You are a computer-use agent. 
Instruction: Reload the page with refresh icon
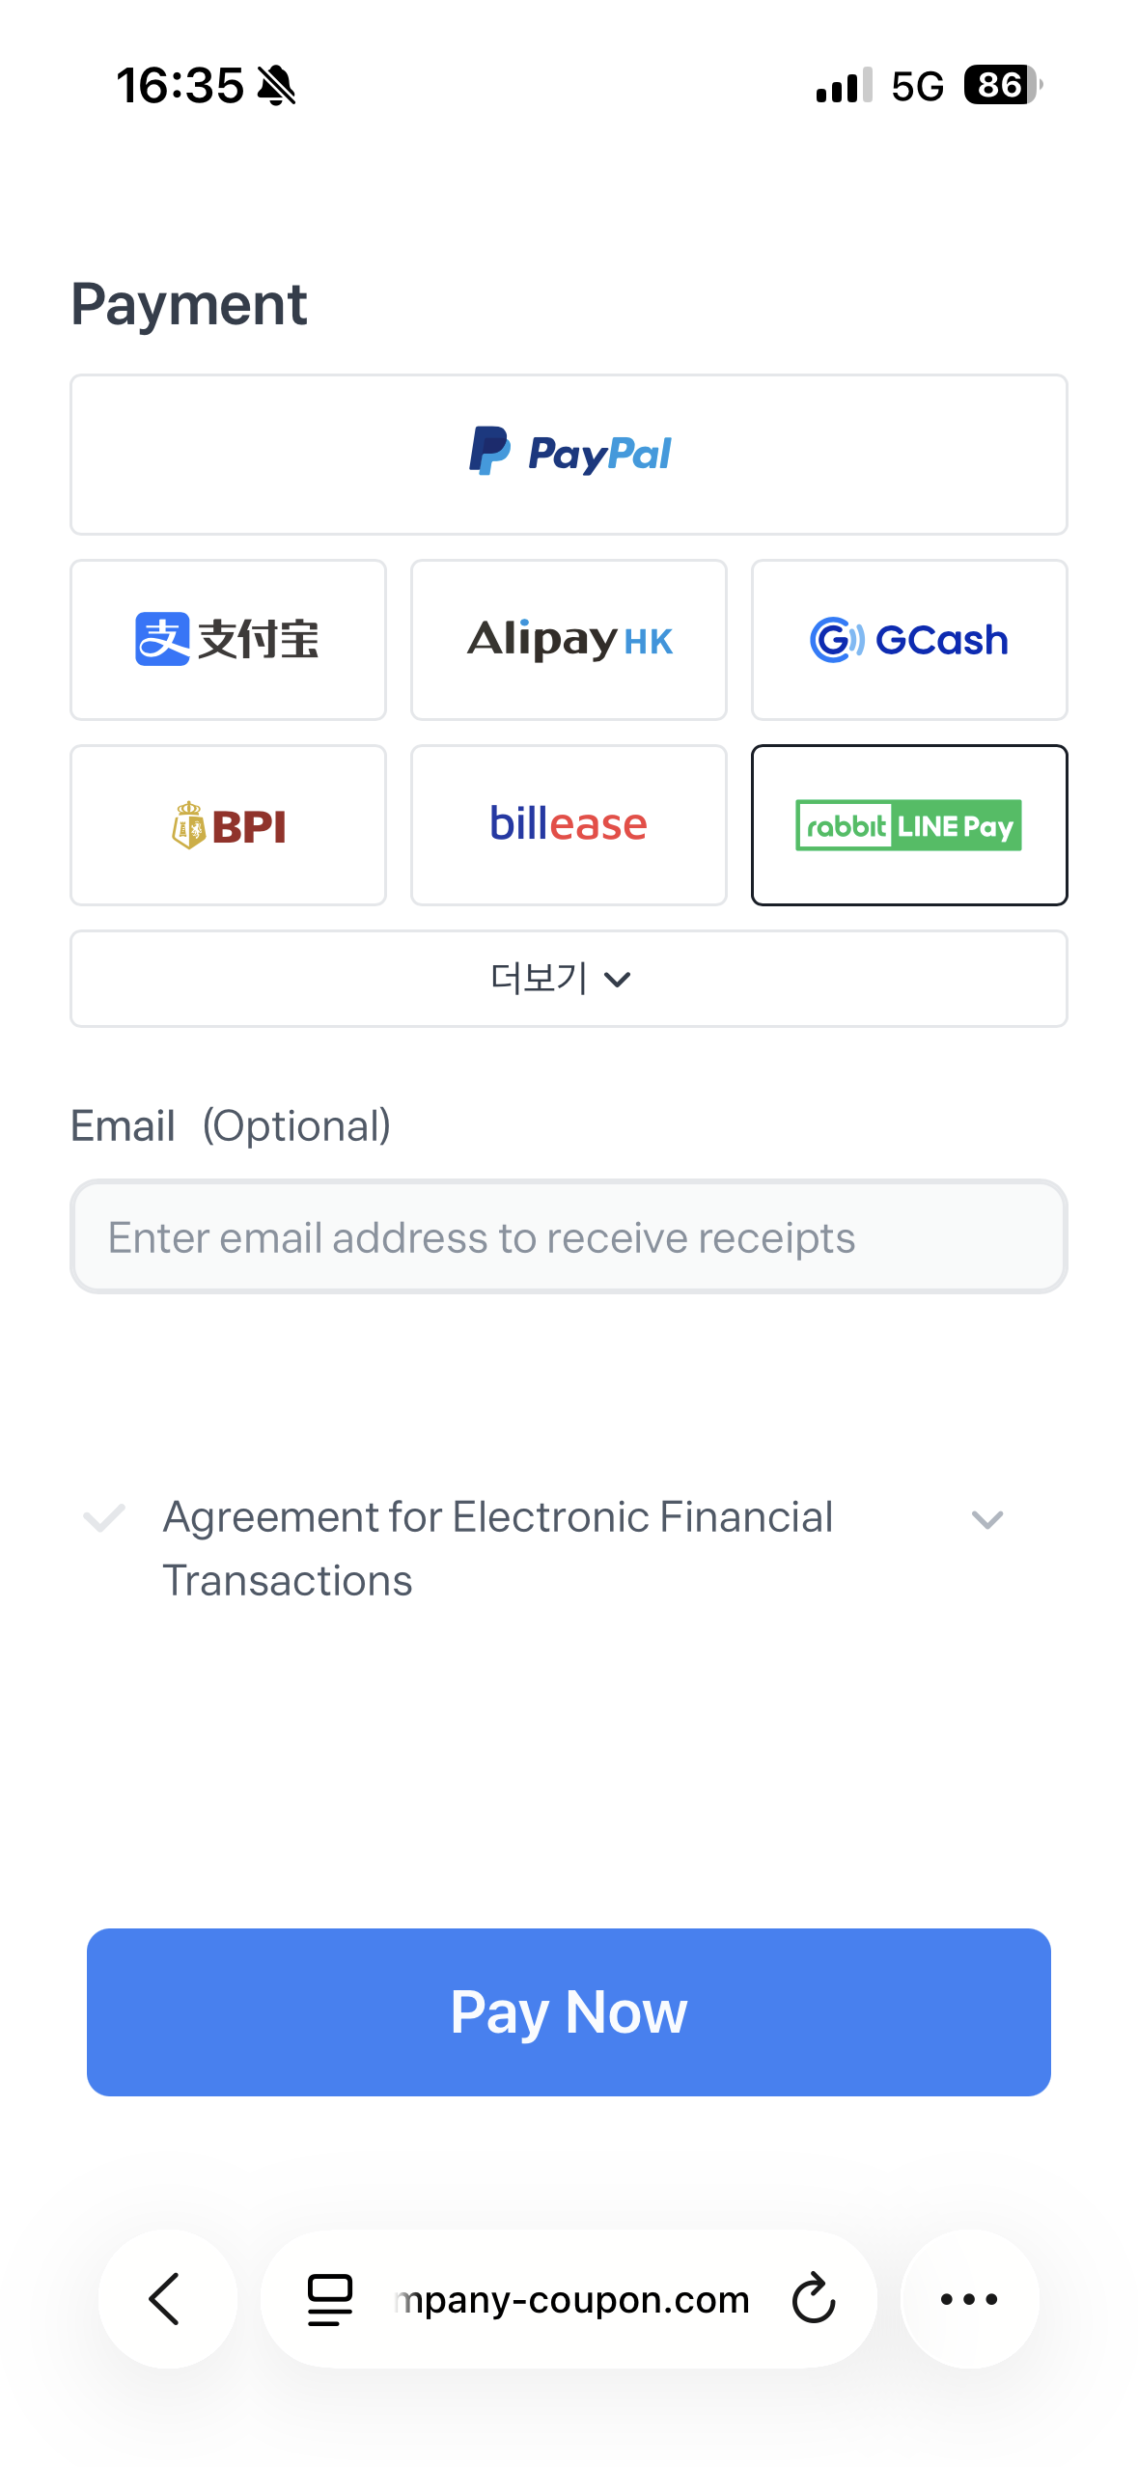[x=814, y=2298]
